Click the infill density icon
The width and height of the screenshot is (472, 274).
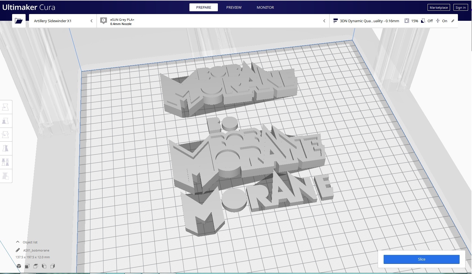[x=407, y=21]
